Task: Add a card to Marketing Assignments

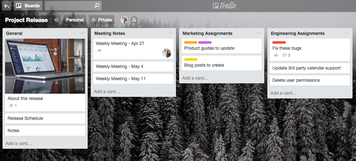Action: coord(195,78)
